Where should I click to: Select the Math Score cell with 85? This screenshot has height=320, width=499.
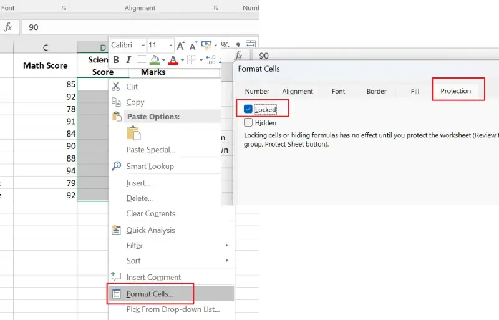tap(45, 84)
